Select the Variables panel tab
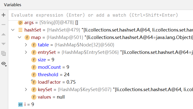Image resolution: width=193 pixels, height=109 pixels. pyautogui.click(x=12, y=5)
